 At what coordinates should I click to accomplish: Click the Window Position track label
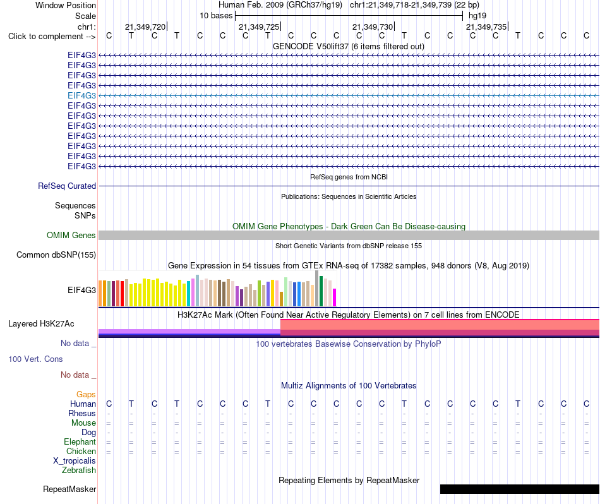pyautogui.click(x=66, y=5)
